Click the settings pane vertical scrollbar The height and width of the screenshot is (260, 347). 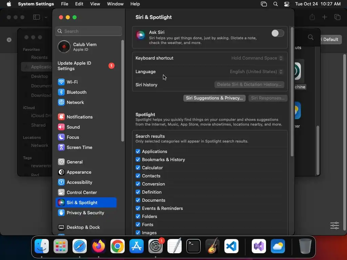(x=292, y=92)
